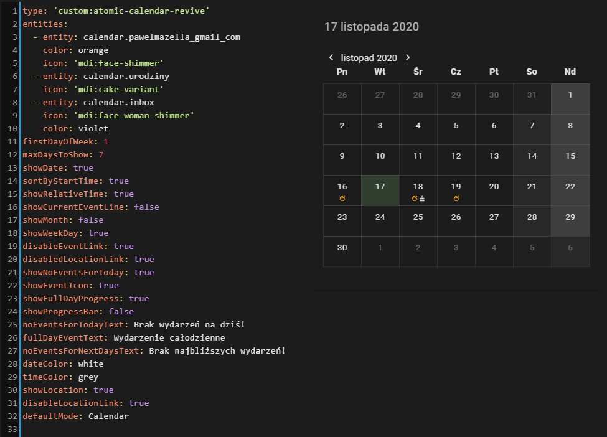The width and height of the screenshot is (607, 437).
Task: Select today's highlighted date, November 17
Action: [380, 190]
